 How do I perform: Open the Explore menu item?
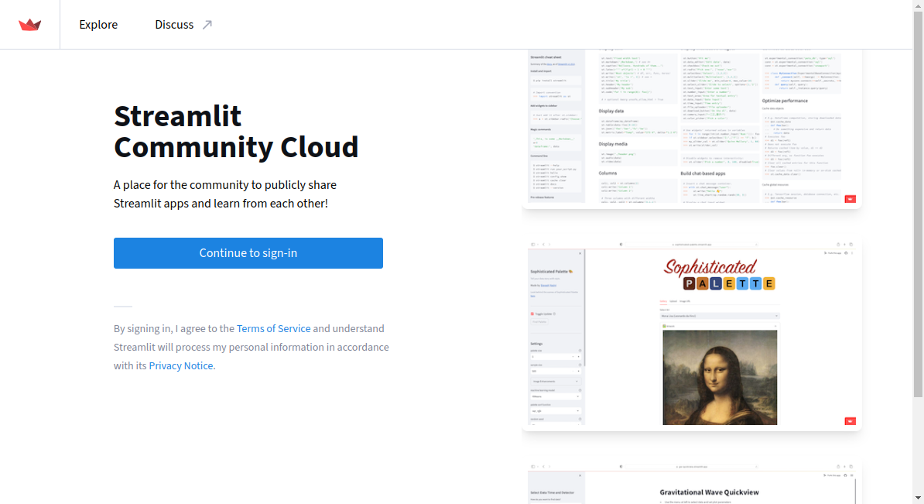98,25
